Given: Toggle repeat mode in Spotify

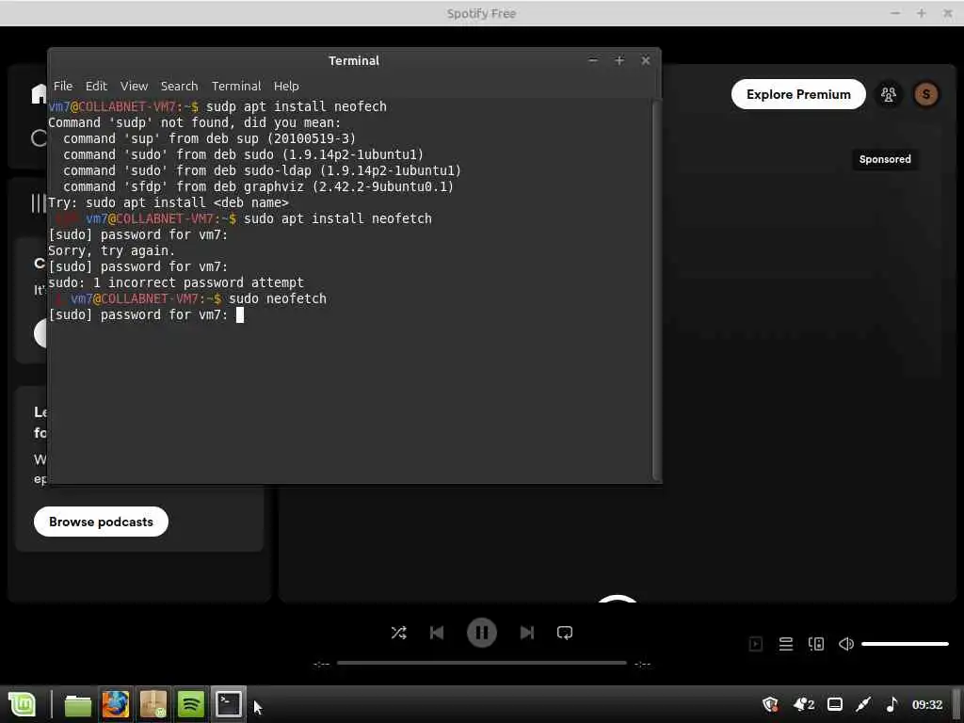Looking at the screenshot, I should coord(565,633).
